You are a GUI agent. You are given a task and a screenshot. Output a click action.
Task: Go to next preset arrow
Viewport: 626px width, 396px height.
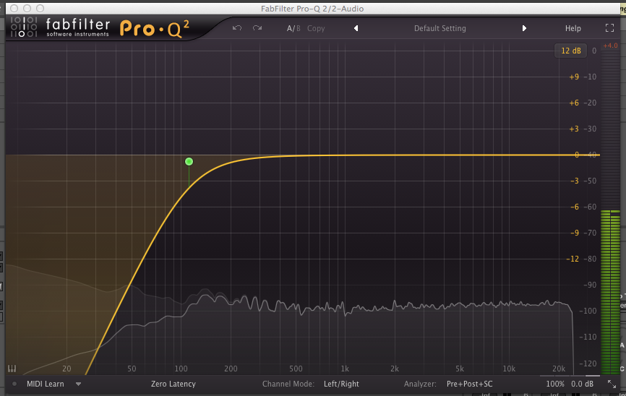(x=524, y=28)
